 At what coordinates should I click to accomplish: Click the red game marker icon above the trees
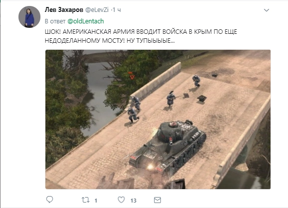(132, 76)
